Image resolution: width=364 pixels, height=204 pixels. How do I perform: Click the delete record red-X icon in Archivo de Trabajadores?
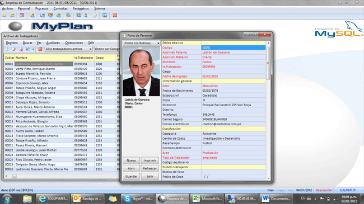(x=21, y=49)
